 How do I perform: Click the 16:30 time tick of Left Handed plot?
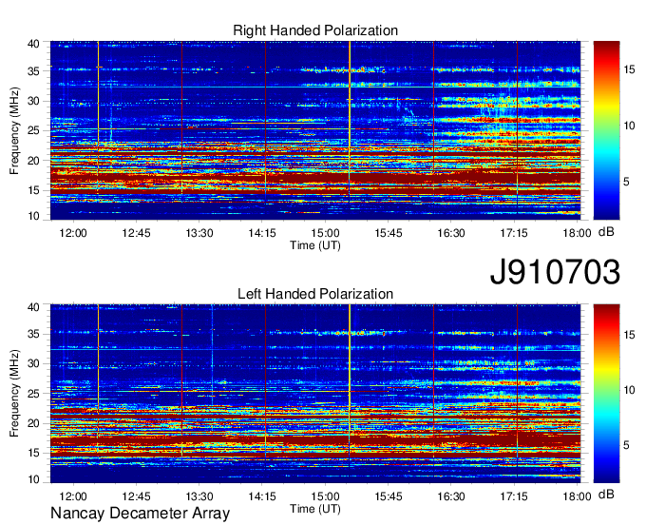451,496
